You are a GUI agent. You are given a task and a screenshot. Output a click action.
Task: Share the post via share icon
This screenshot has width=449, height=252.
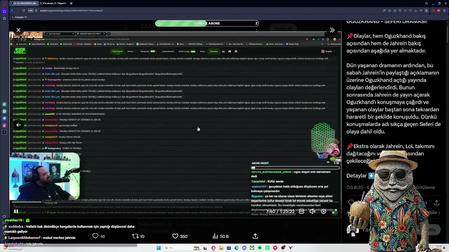pyautogui.click(x=255, y=236)
